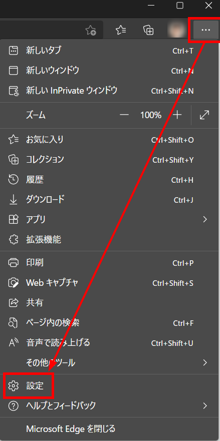Click the read aloud icon beside 音声で読み上げる
The width and height of the screenshot is (220, 441).
(13, 342)
